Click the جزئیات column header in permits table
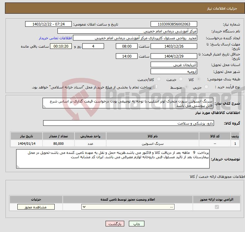This screenshot has height=232, width=245. point(36,199)
